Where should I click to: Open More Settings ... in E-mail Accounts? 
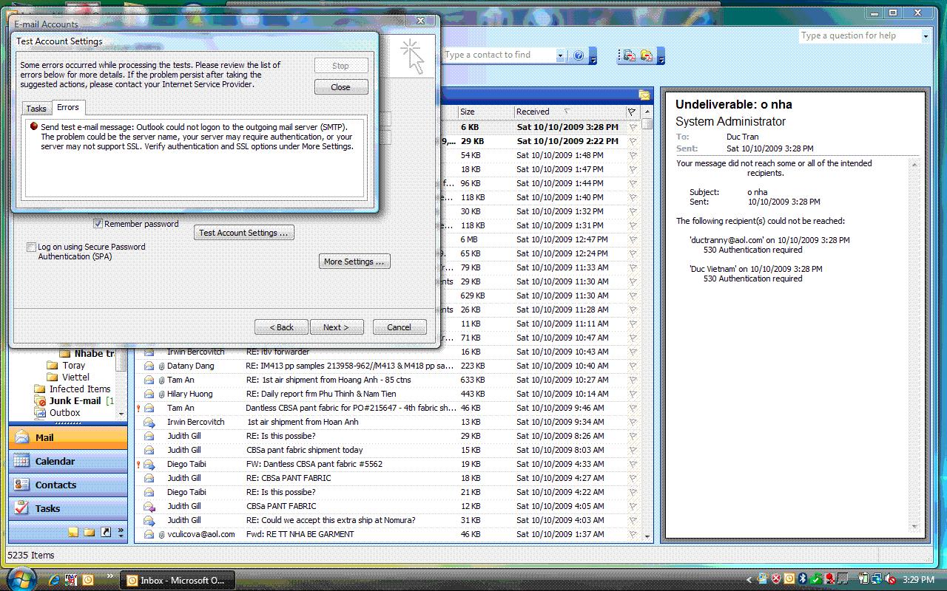354,262
